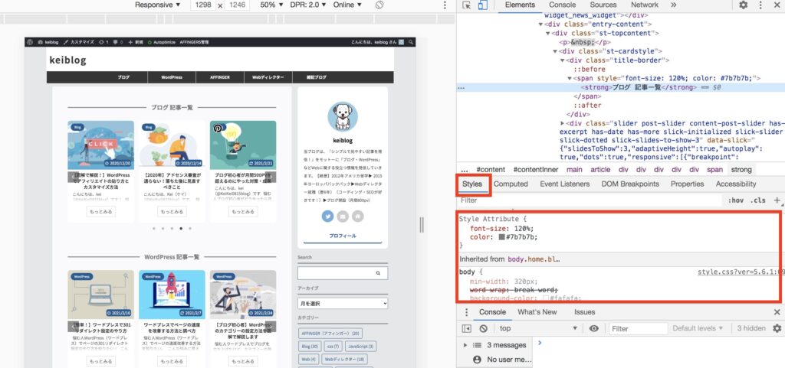
Task: Expand the slider post-slider div node
Action: tap(565, 123)
